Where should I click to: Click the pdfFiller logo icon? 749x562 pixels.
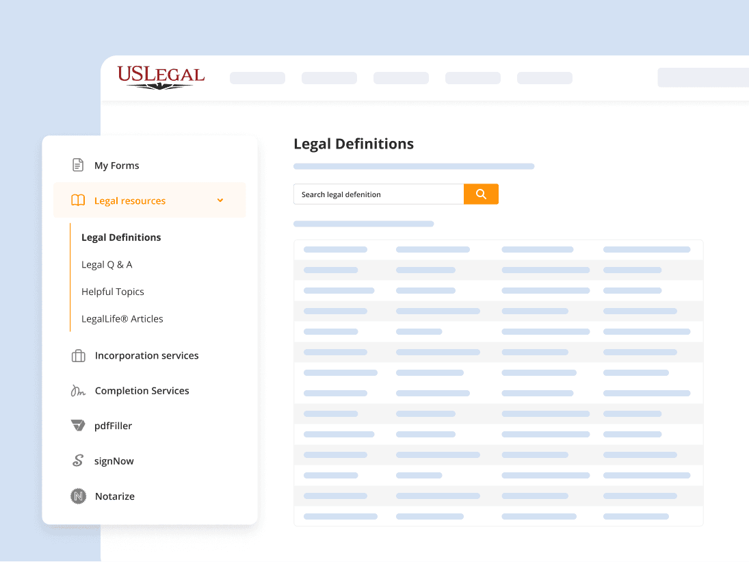coord(78,426)
